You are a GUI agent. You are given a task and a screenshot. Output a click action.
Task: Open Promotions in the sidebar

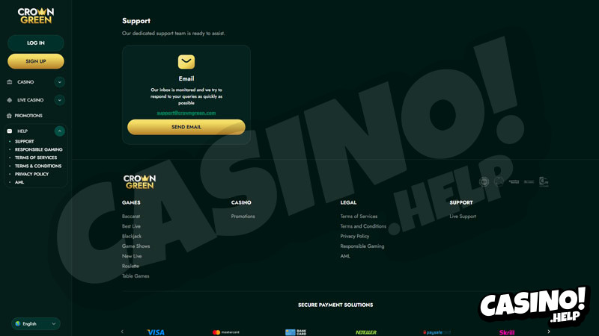click(28, 116)
